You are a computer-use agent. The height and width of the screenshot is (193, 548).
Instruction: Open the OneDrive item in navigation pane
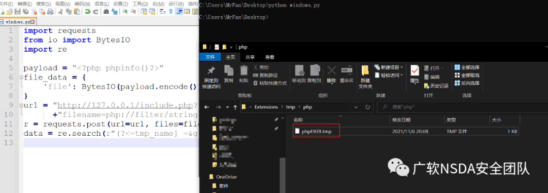pyautogui.click(x=223, y=177)
